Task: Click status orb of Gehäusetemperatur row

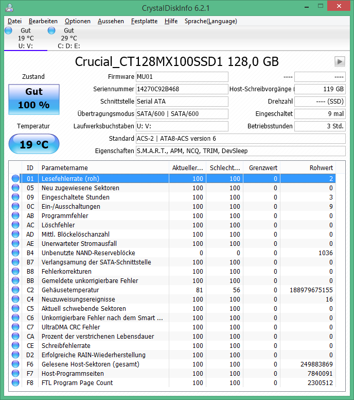Action: pyautogui.click(x=15, y=290)
